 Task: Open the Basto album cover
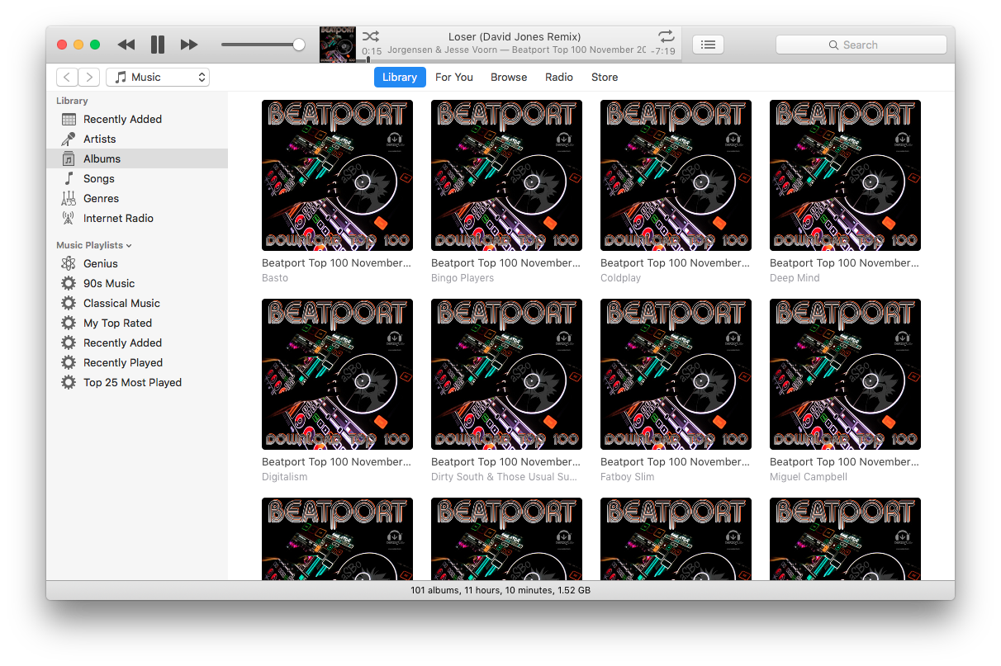pos(337,175)
